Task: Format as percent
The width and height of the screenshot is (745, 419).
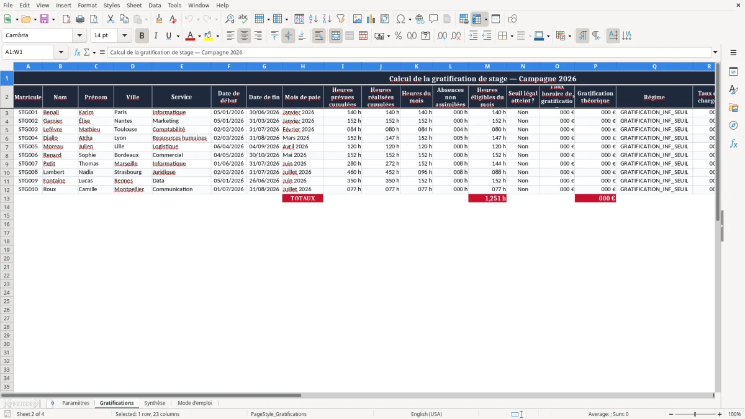Action: click(x=398, y=36)
